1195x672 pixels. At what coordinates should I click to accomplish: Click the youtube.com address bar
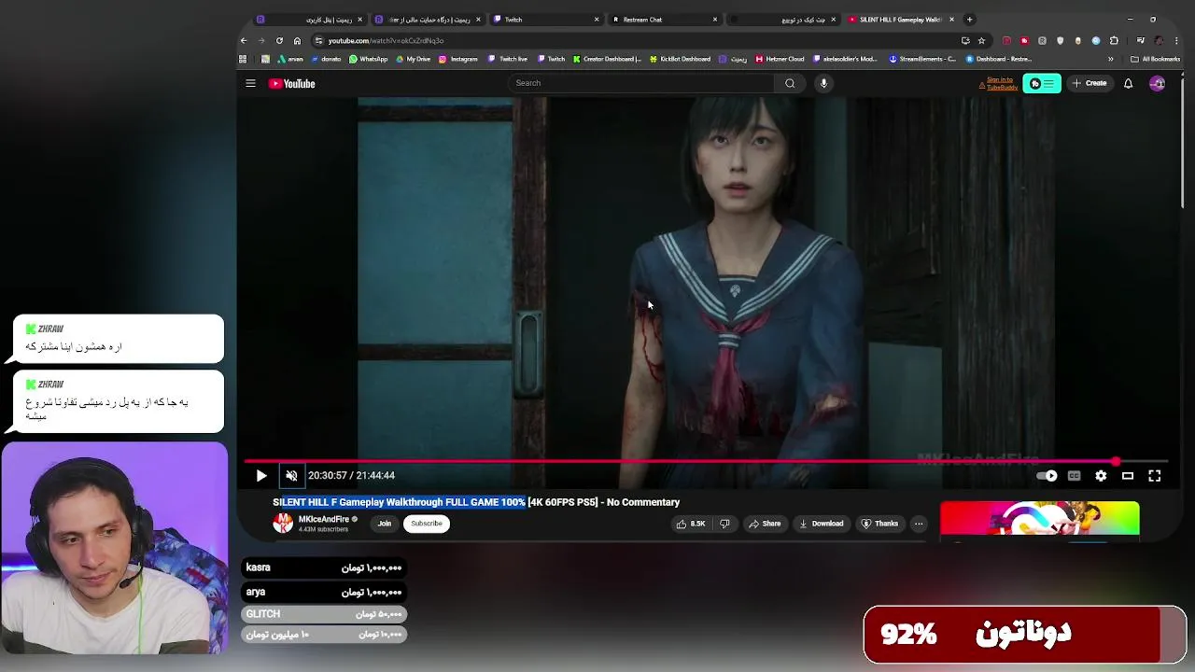[x=635, y=40]
